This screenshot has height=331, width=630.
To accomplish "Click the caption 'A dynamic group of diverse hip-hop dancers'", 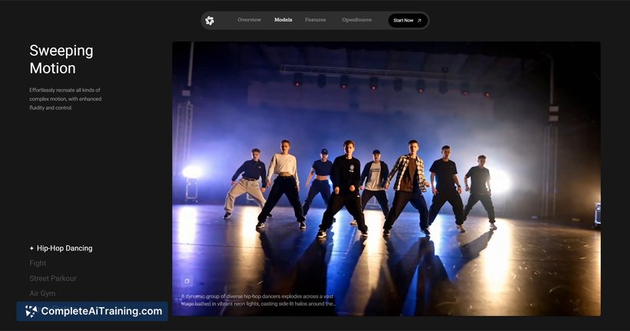I will click(257, 300).
